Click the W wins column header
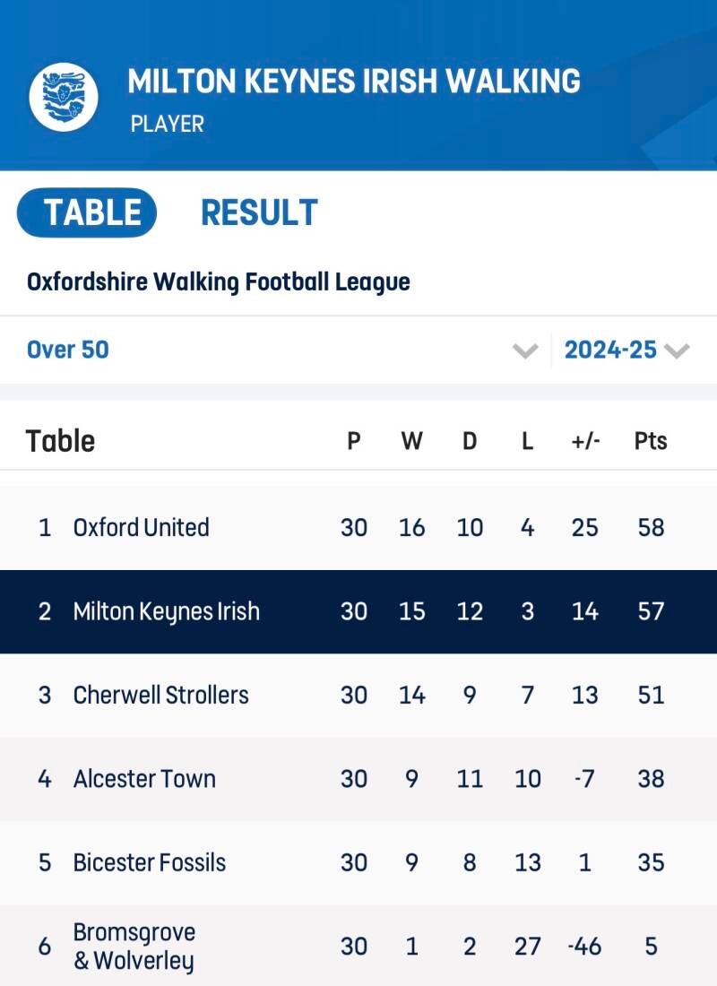Screen dimensions: 717x986 [x=411, y=441]
